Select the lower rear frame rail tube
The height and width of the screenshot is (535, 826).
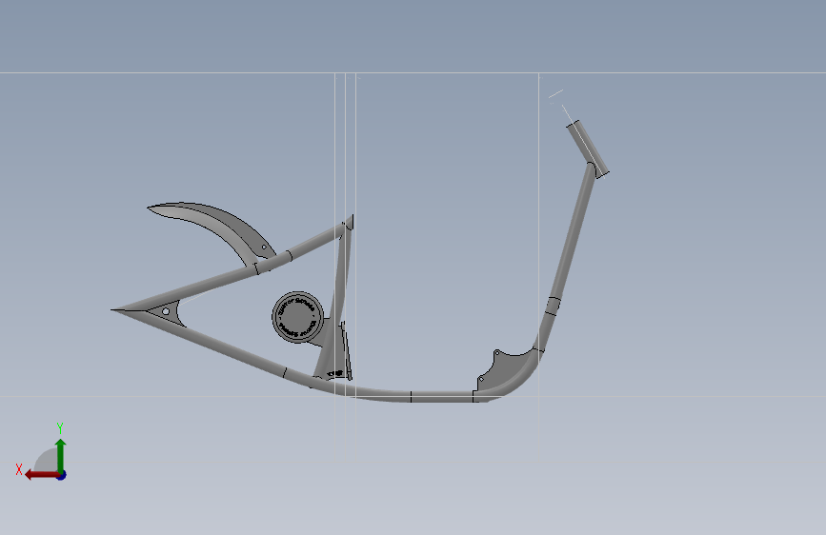[x=211, y=343]
